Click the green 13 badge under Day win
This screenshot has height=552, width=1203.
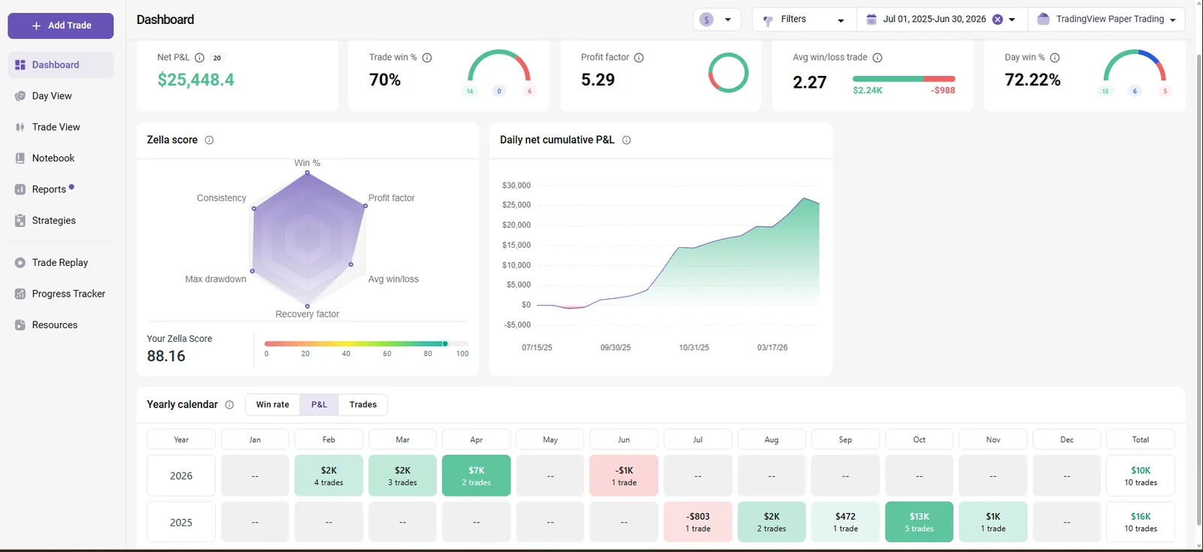tap(1105, 92)
